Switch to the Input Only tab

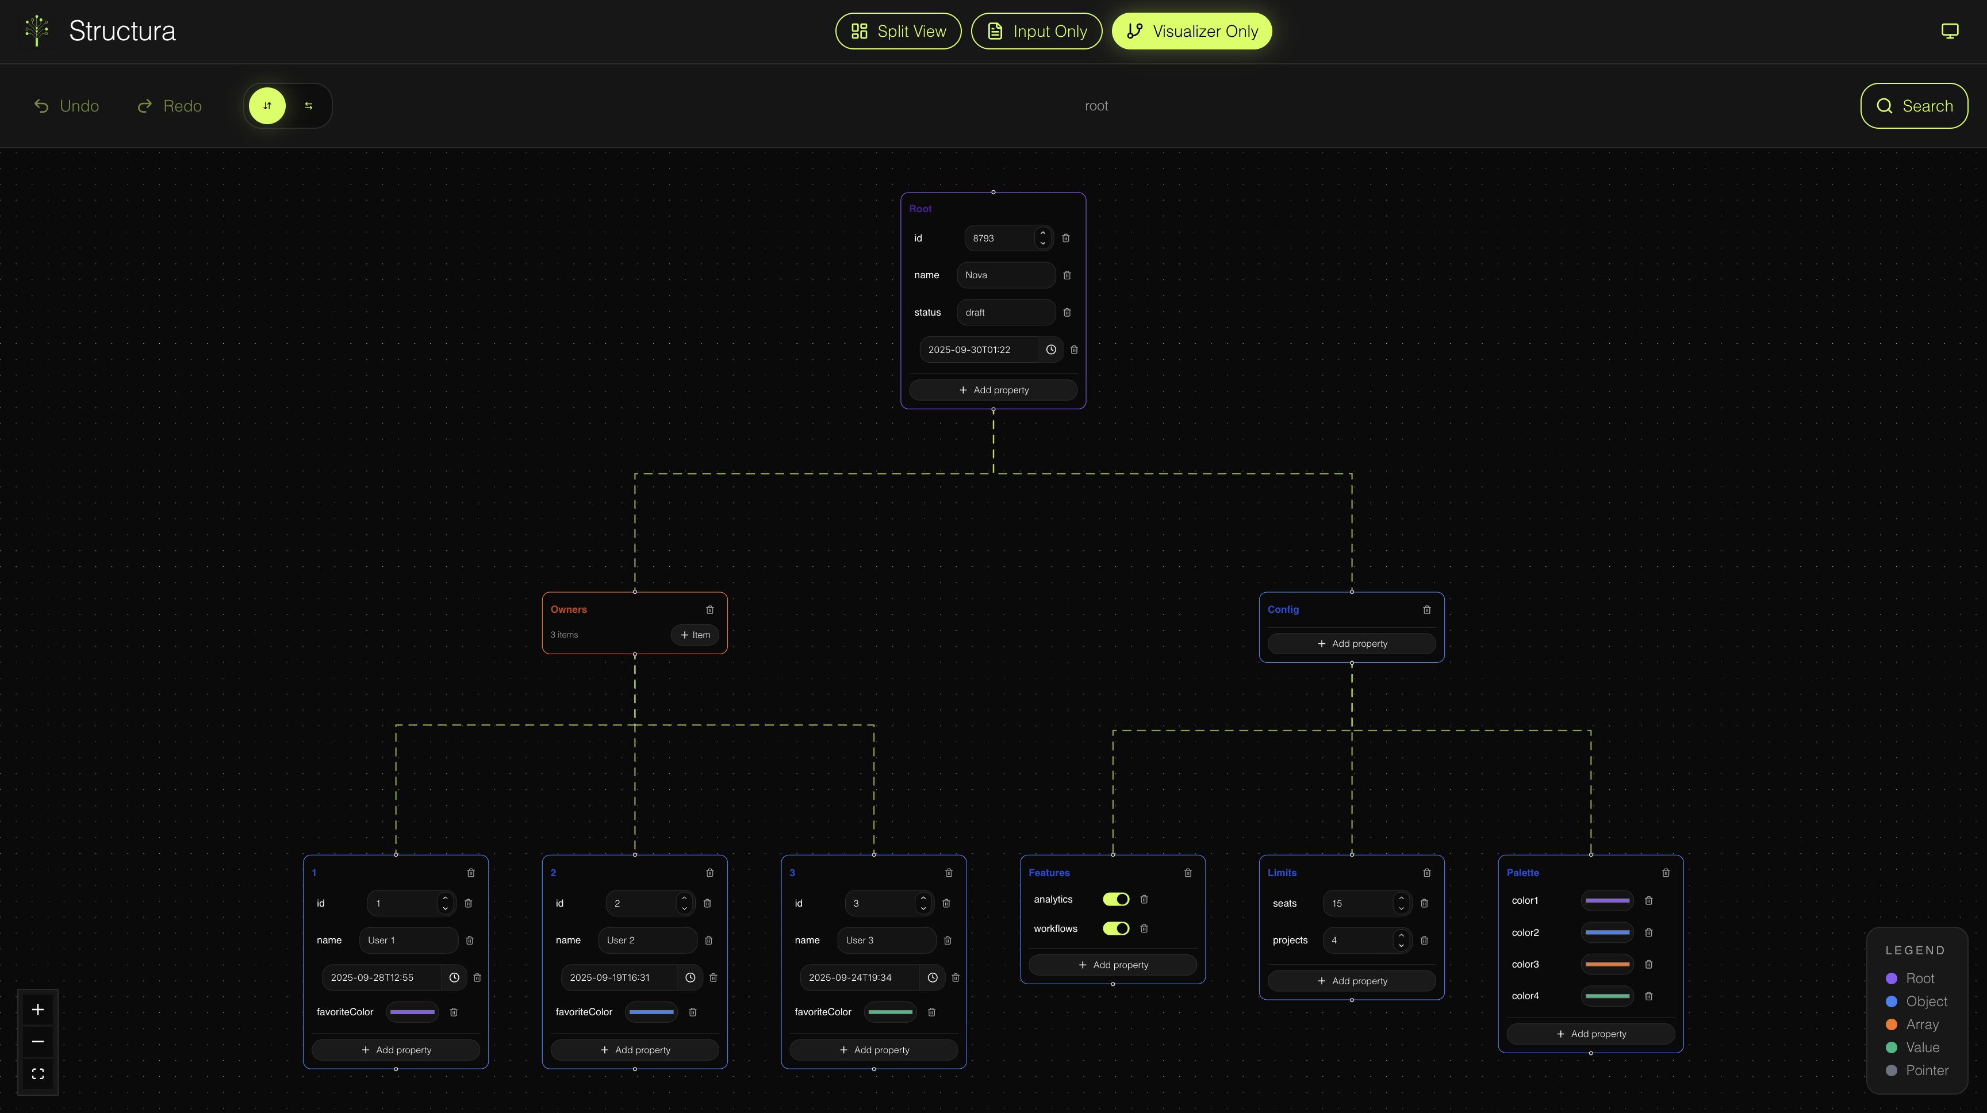coord(1036,31)
